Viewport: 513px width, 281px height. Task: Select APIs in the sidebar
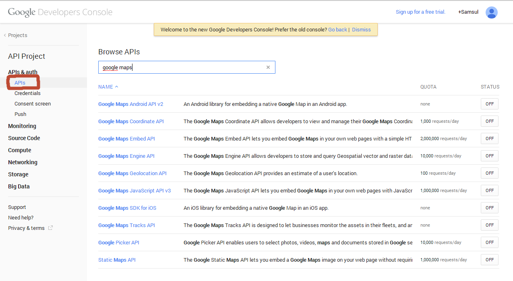[x=20, y=83]
